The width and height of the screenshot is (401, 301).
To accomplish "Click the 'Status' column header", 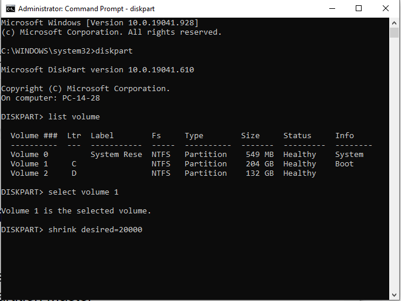I will (x=298, y=136).
